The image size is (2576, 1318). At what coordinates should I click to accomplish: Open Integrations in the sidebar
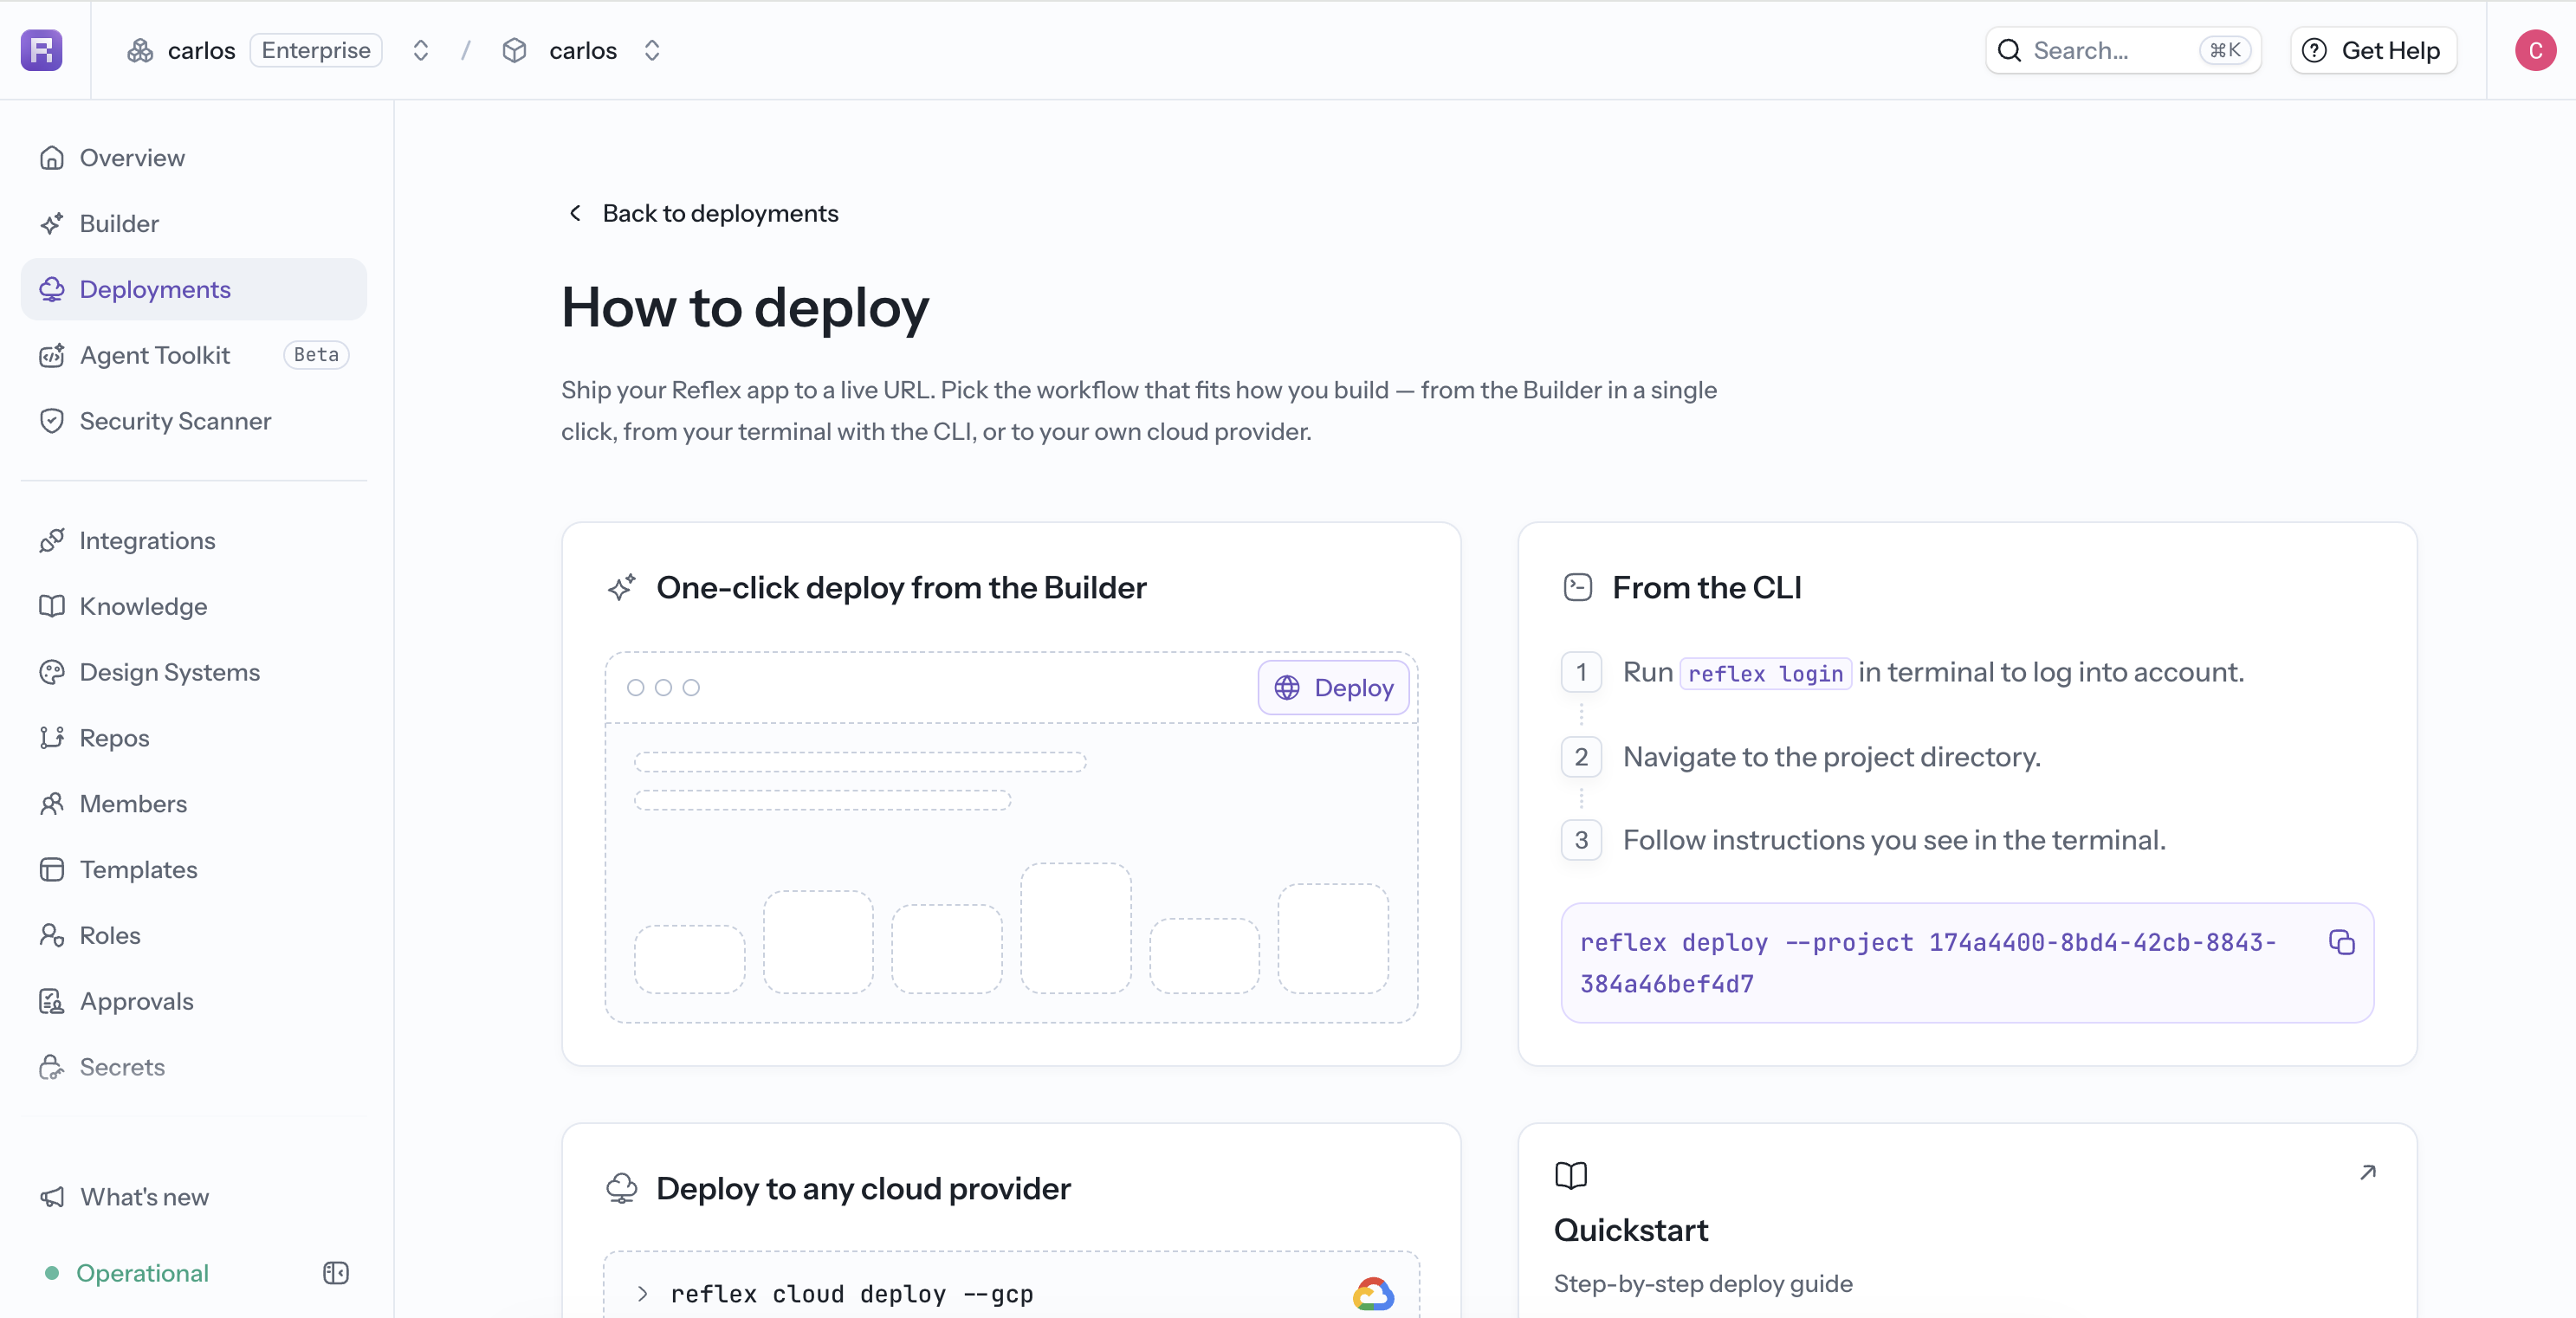click(194, 541)
